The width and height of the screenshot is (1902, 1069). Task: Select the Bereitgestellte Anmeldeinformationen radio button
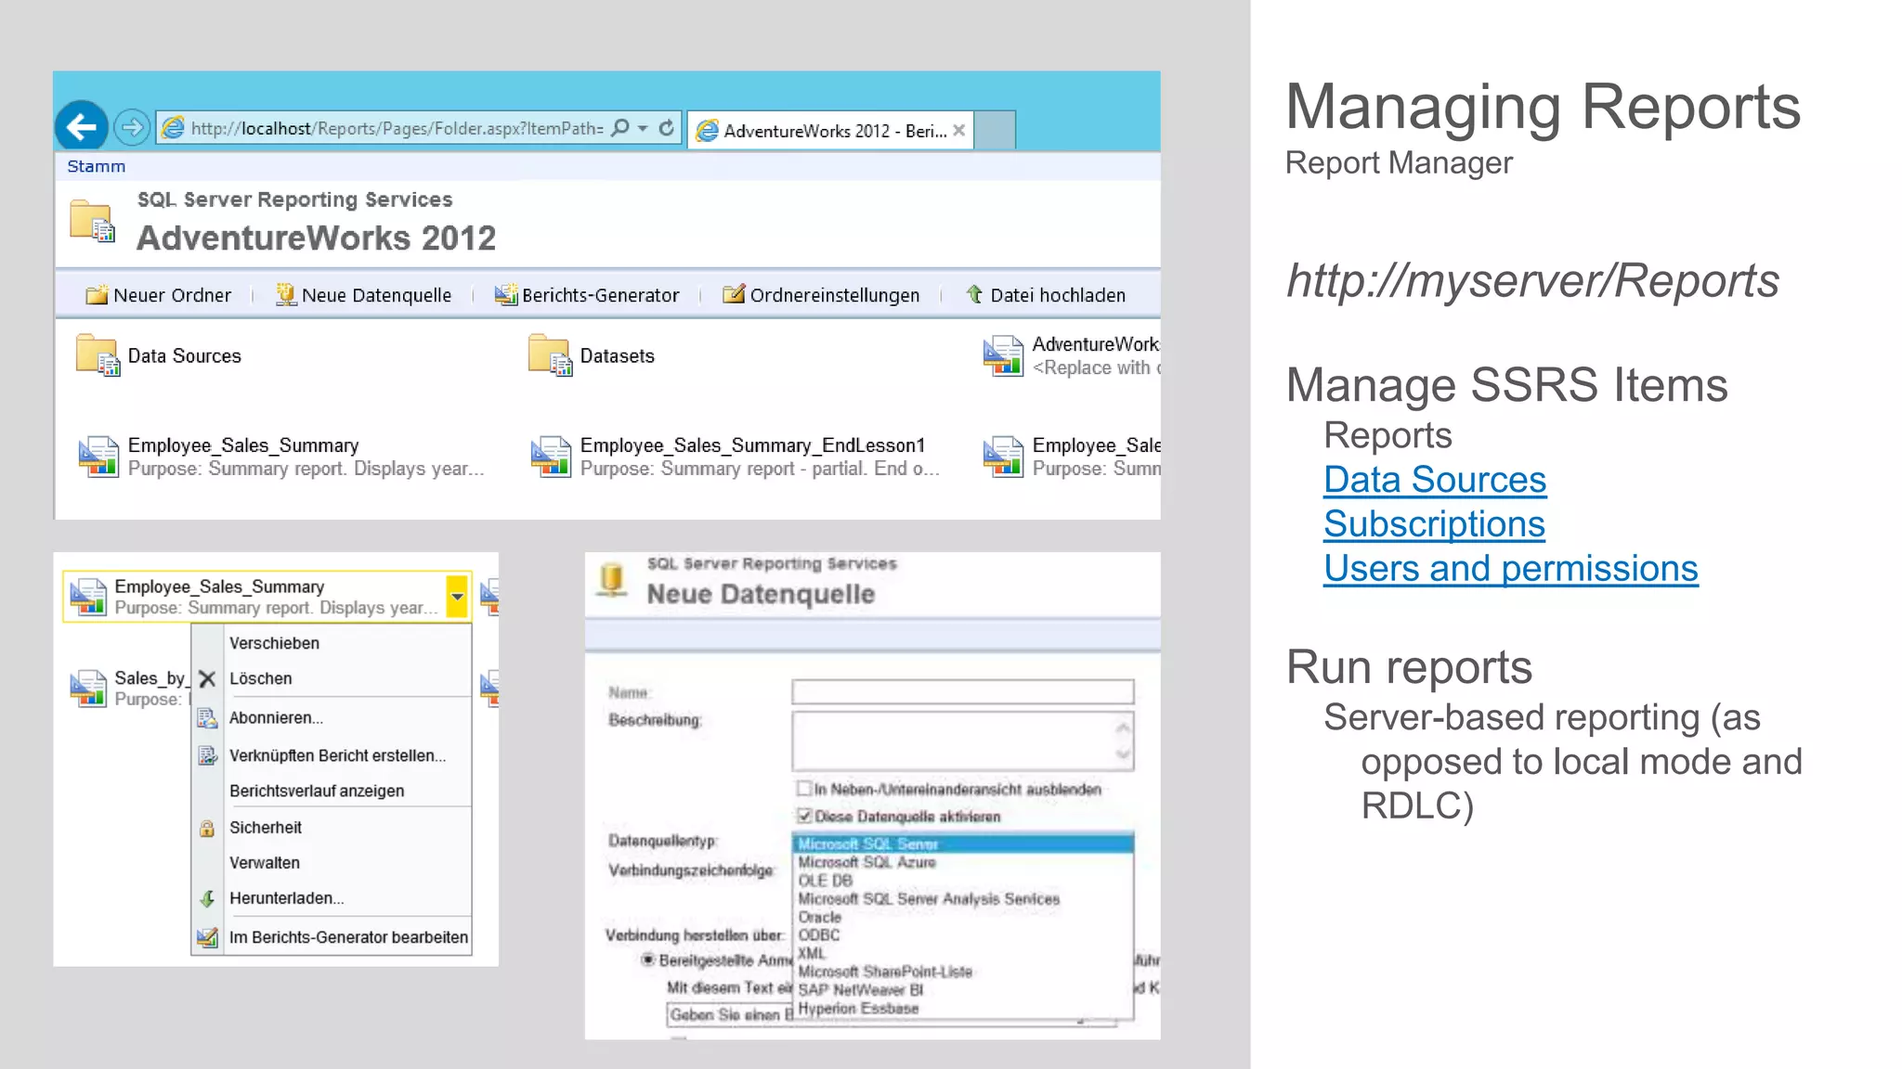[x=648, y=960]
